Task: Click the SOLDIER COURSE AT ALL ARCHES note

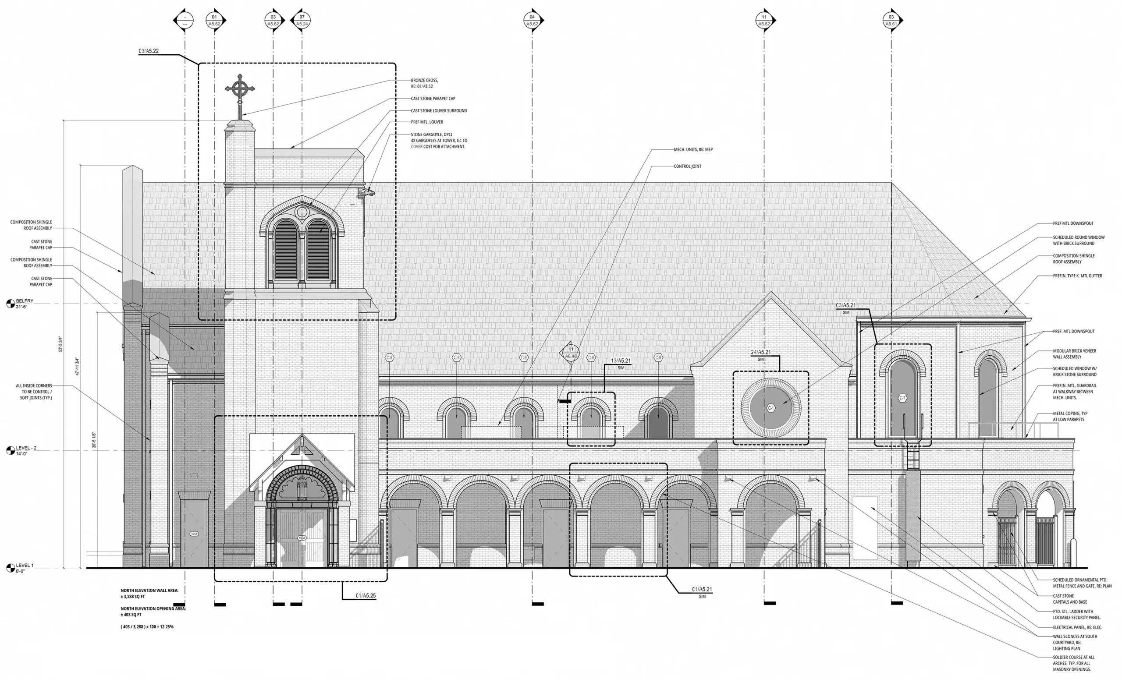Action: click(x=1074, y=663)
